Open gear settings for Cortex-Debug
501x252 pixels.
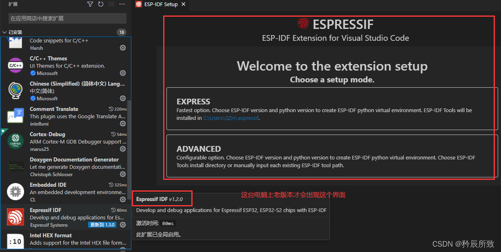pos(123,149)
